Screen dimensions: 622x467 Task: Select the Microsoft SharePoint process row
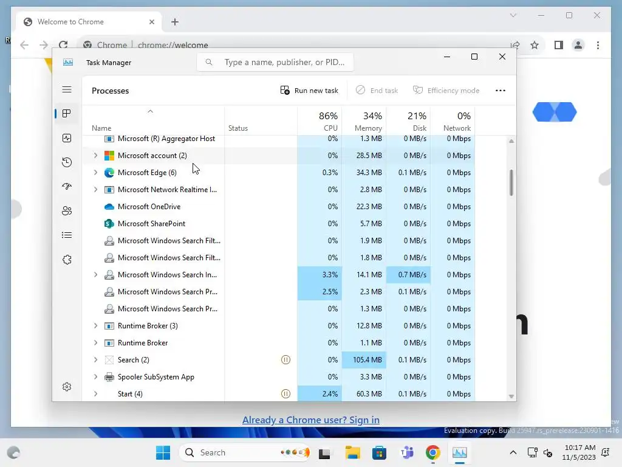pos(278,224)
